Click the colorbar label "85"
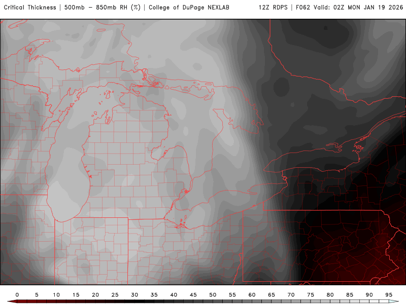406x304 pixels. pyautogui.click(x=350, y=295)
